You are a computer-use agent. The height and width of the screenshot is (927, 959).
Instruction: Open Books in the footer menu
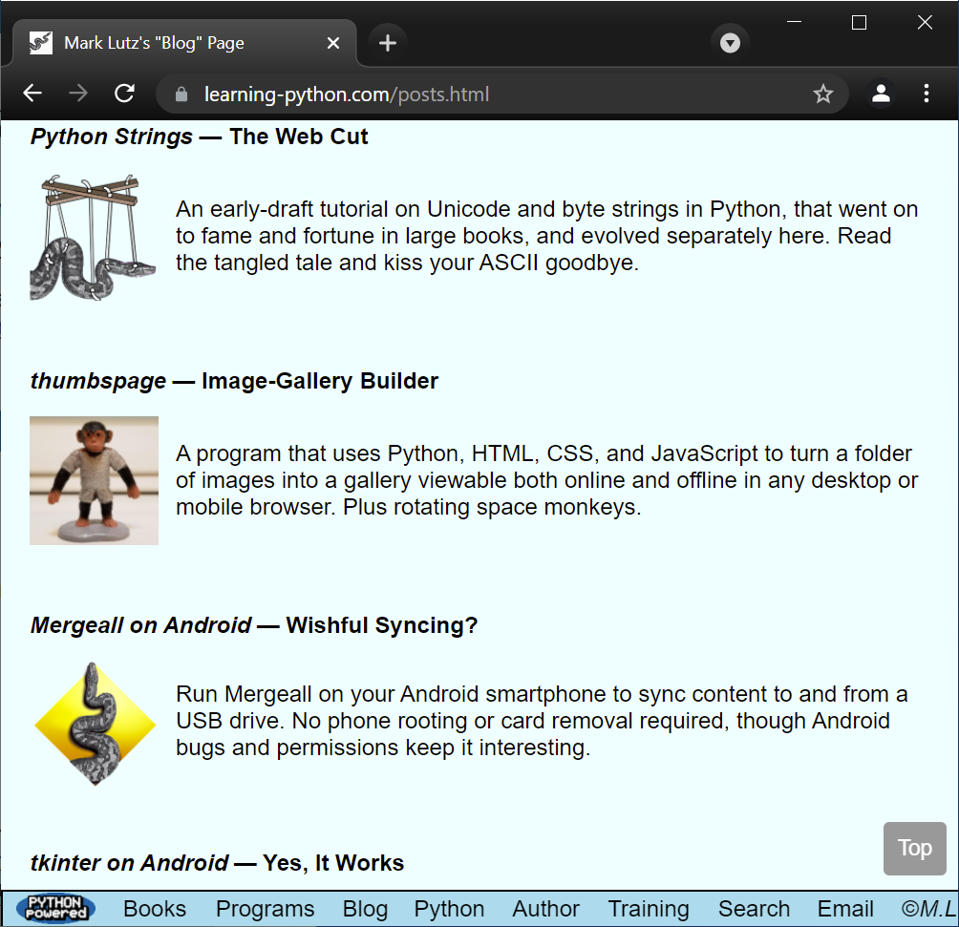[155, 909]
